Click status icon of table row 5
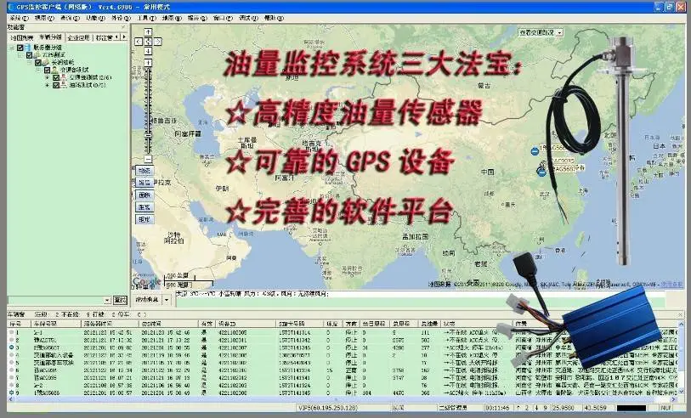This screenshot has width=691, height=418. [11, 363]
